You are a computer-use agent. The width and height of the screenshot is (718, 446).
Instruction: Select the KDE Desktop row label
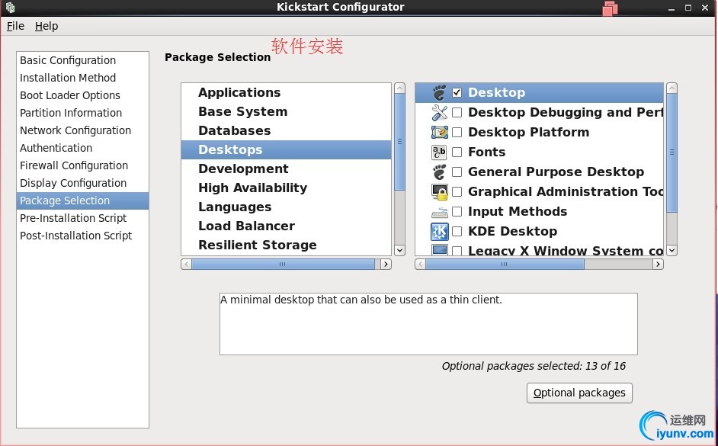coord(512,231)
